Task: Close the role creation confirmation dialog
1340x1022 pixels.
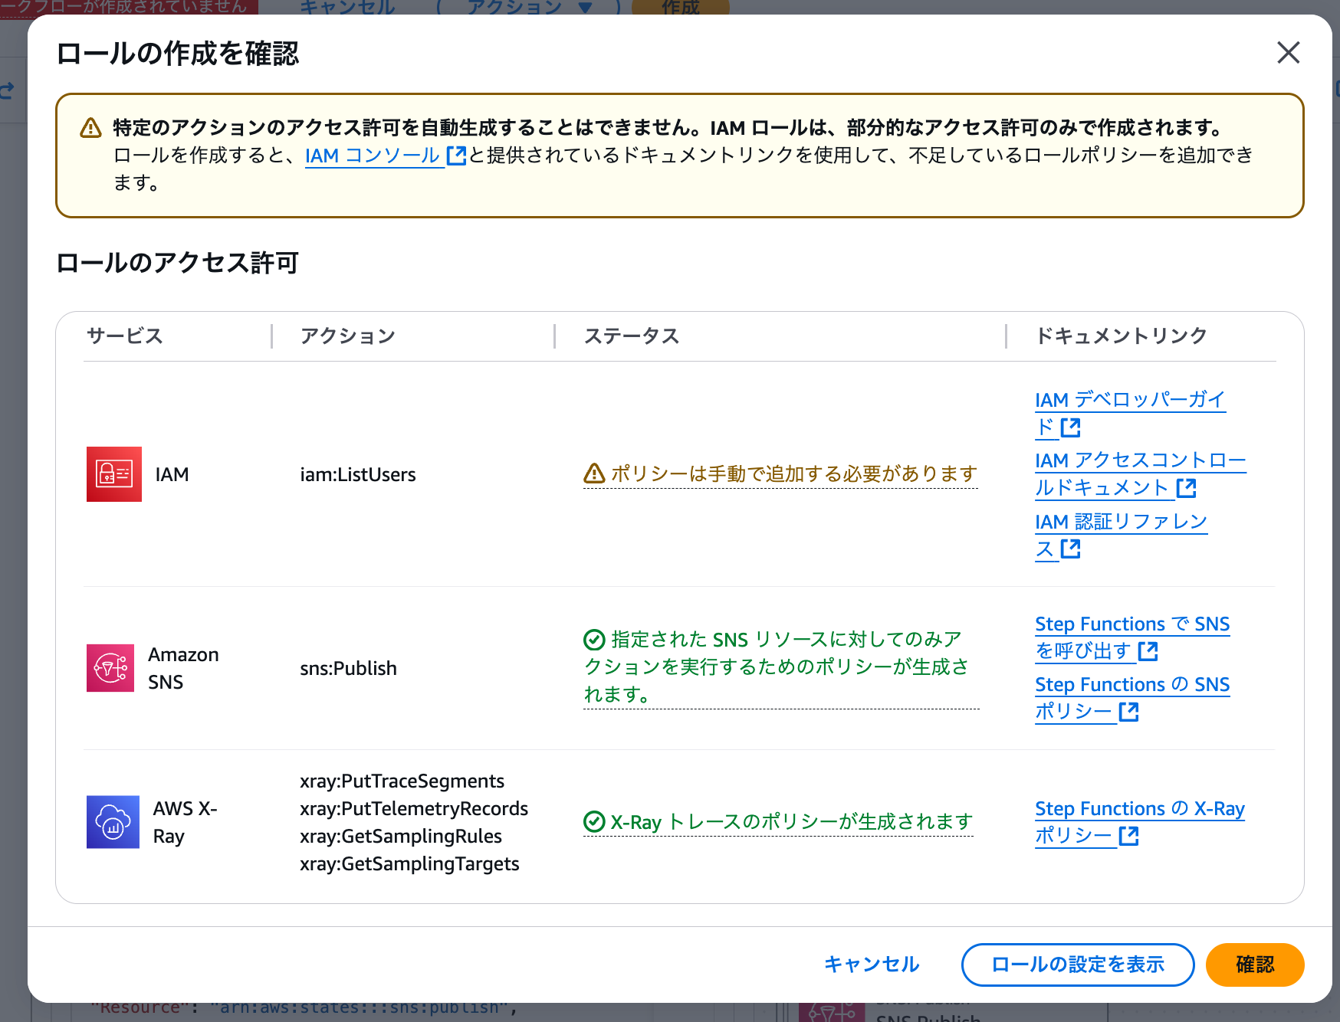Action: pos(1289,53)
